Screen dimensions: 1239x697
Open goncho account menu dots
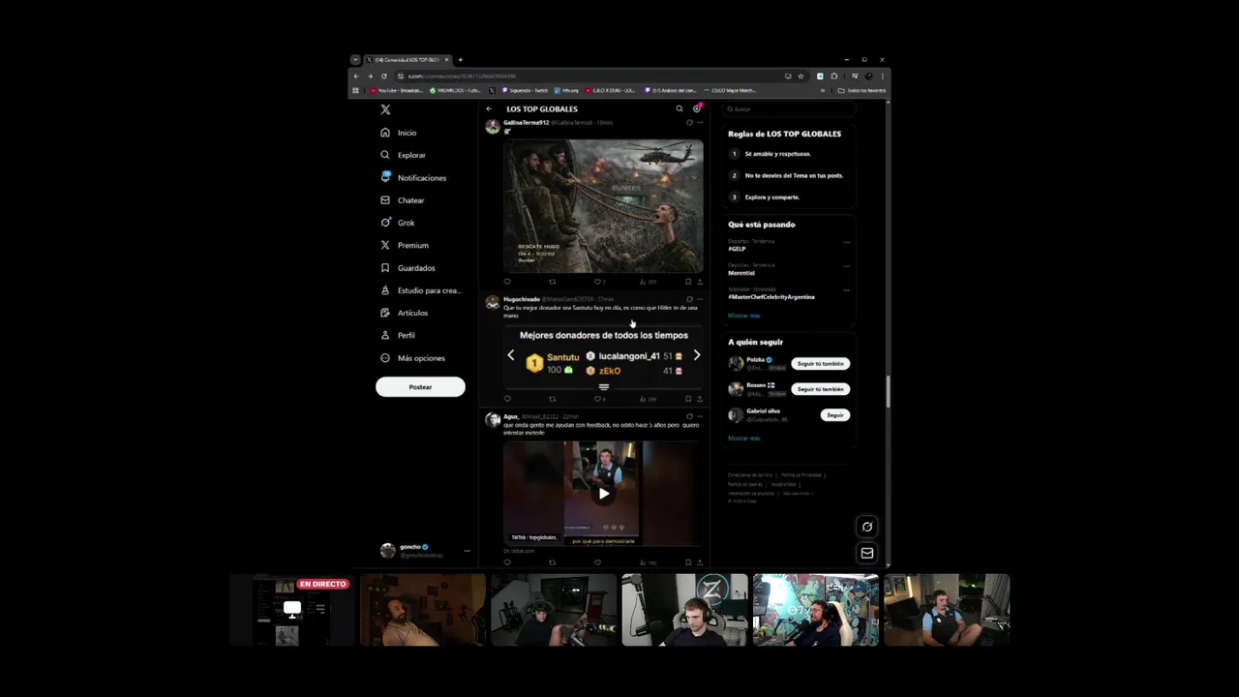point(467,551)
